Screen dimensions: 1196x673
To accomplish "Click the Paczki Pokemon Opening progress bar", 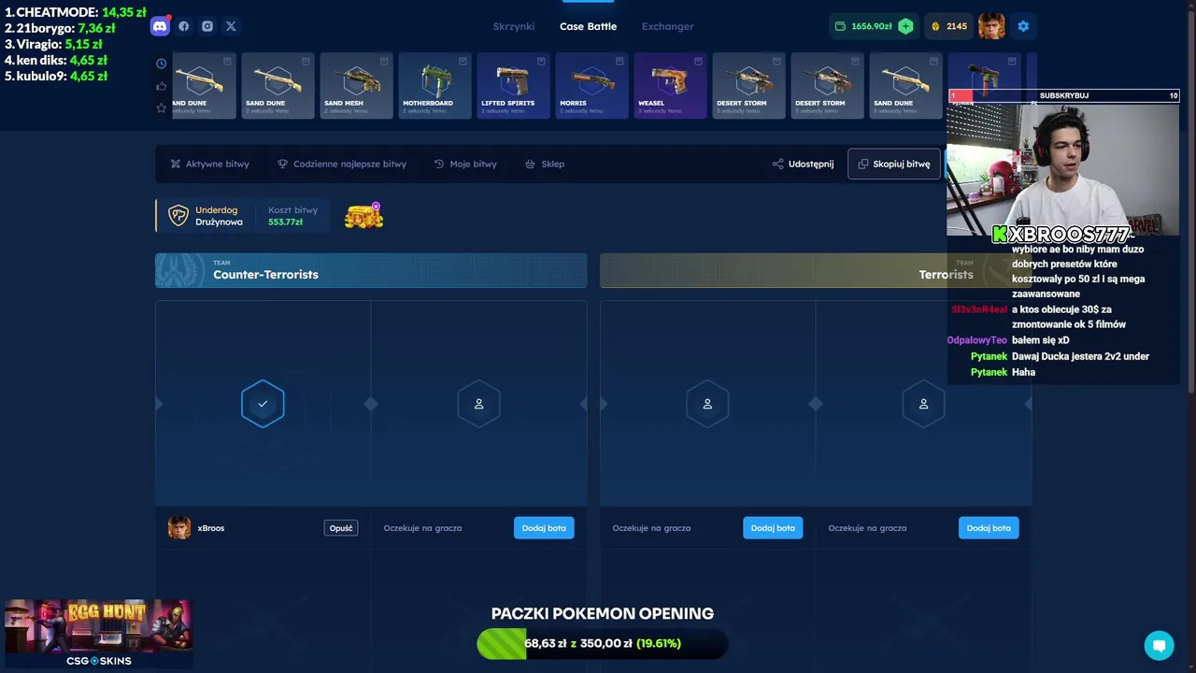I will (x=602, y=643).
